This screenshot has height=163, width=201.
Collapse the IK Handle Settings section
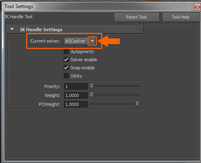pyautogui.click(x=12, y=29)
